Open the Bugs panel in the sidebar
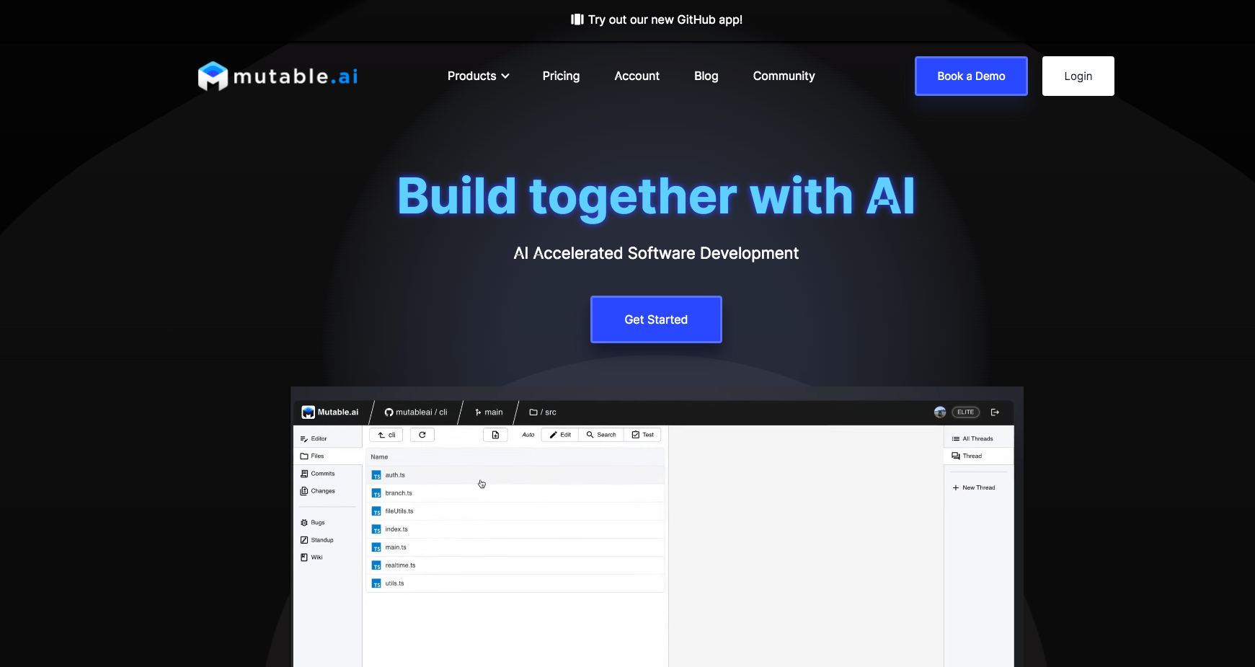Viewport: 1255px width, 667px height. [x=316, y=522]
